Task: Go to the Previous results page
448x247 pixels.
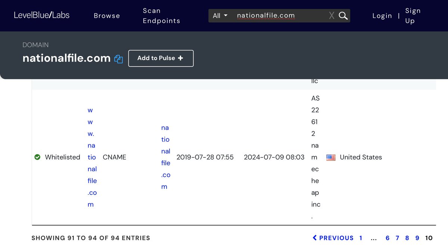Action: pyautogui.click(x=333, y=238)
